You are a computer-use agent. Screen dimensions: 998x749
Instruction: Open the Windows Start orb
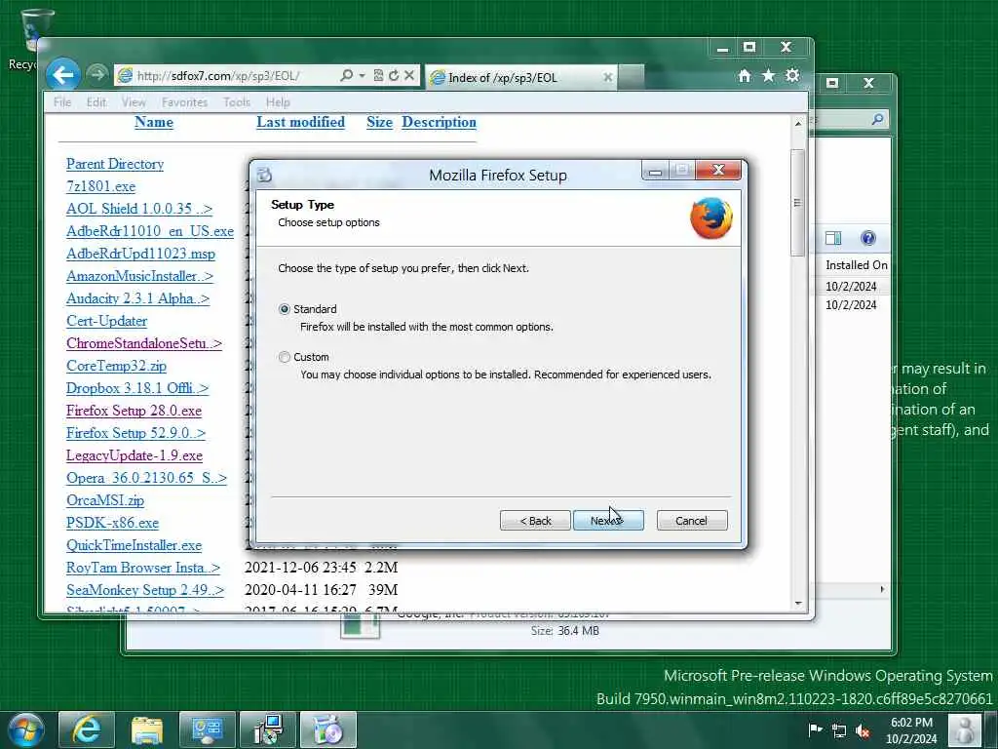pos(26,729)
